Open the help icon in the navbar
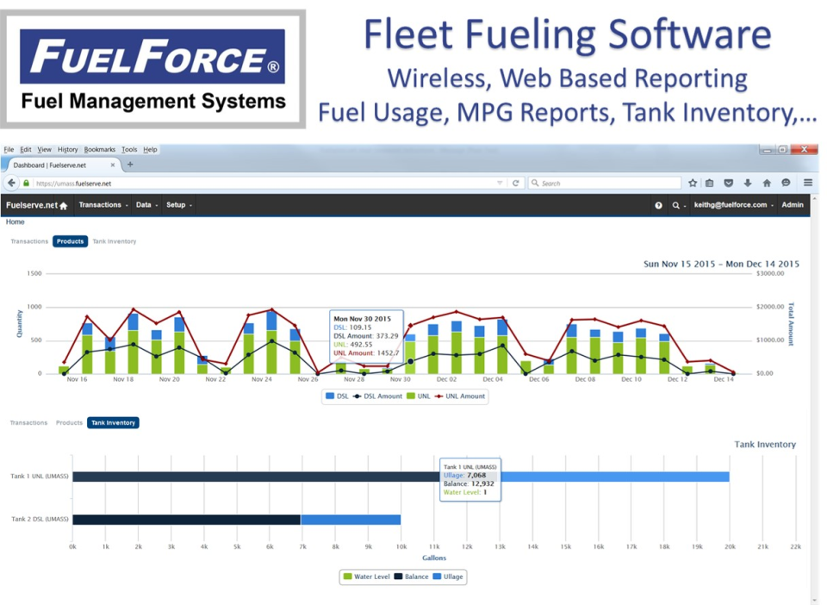 [658, 204]
